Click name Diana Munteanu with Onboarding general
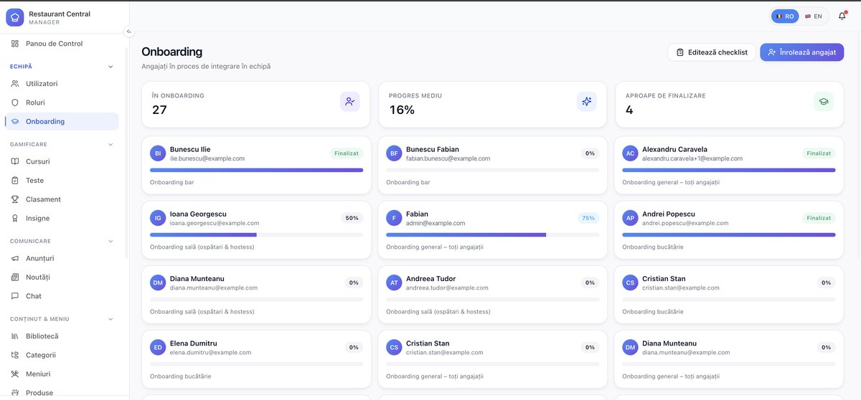This screenshot has height=400, width=861. click(x=669, y=343)
